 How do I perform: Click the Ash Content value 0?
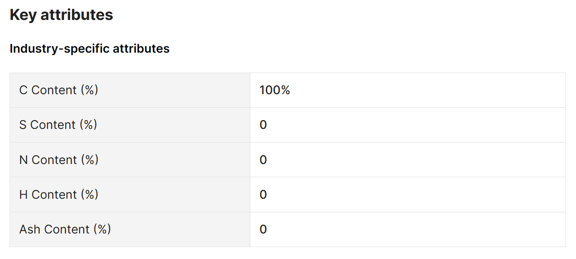(x=263, y=229)
